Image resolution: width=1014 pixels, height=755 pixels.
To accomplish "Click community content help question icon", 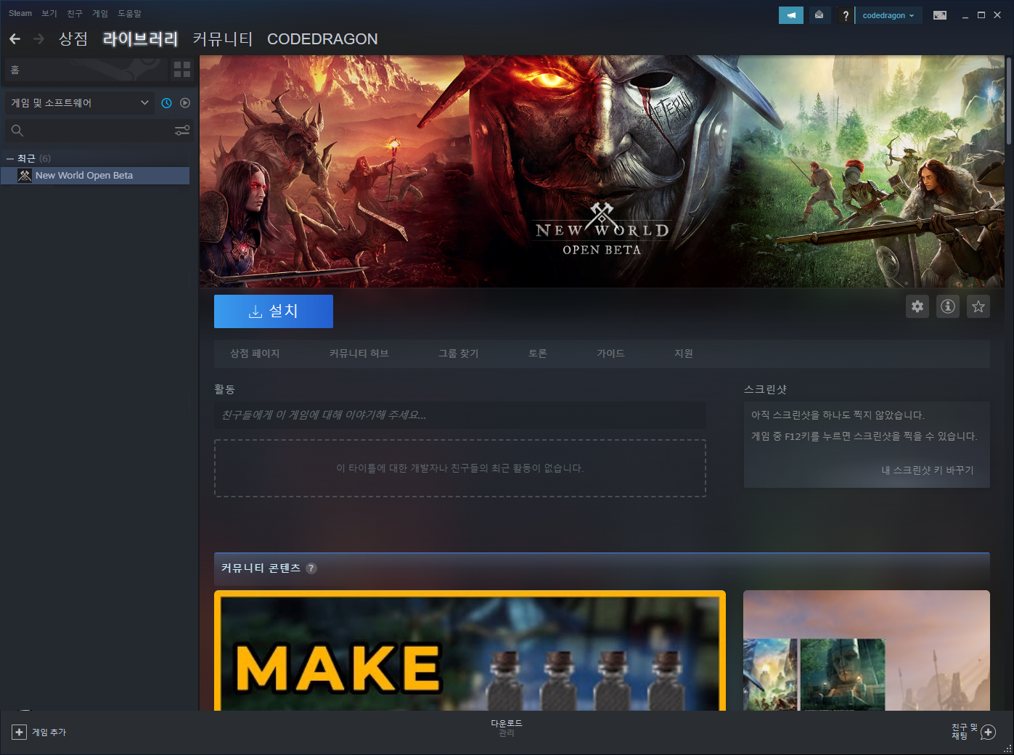I will coord(311,568).
